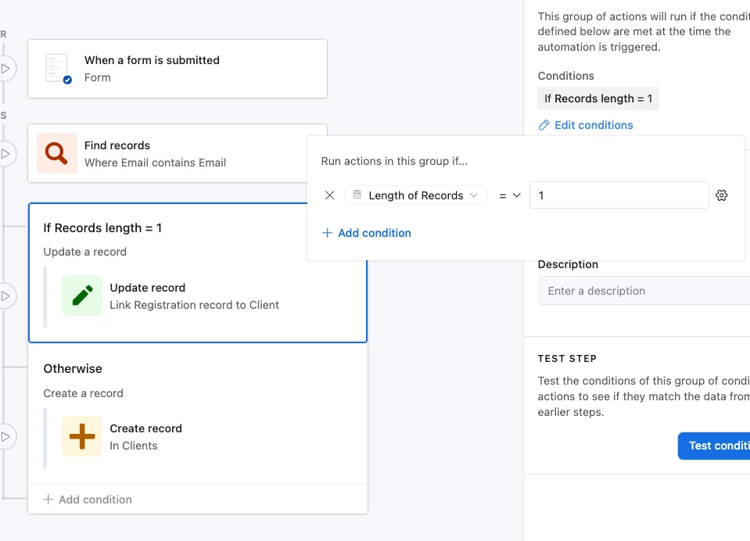The width and height of the screenshot is (750, 541).
Task: Click the green Update record pencil icon
Action: [82, 296]
